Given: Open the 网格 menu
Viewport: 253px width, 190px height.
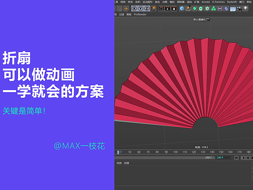Looking at the screenshot, I should pyautogui.click(x=123, y=2).
